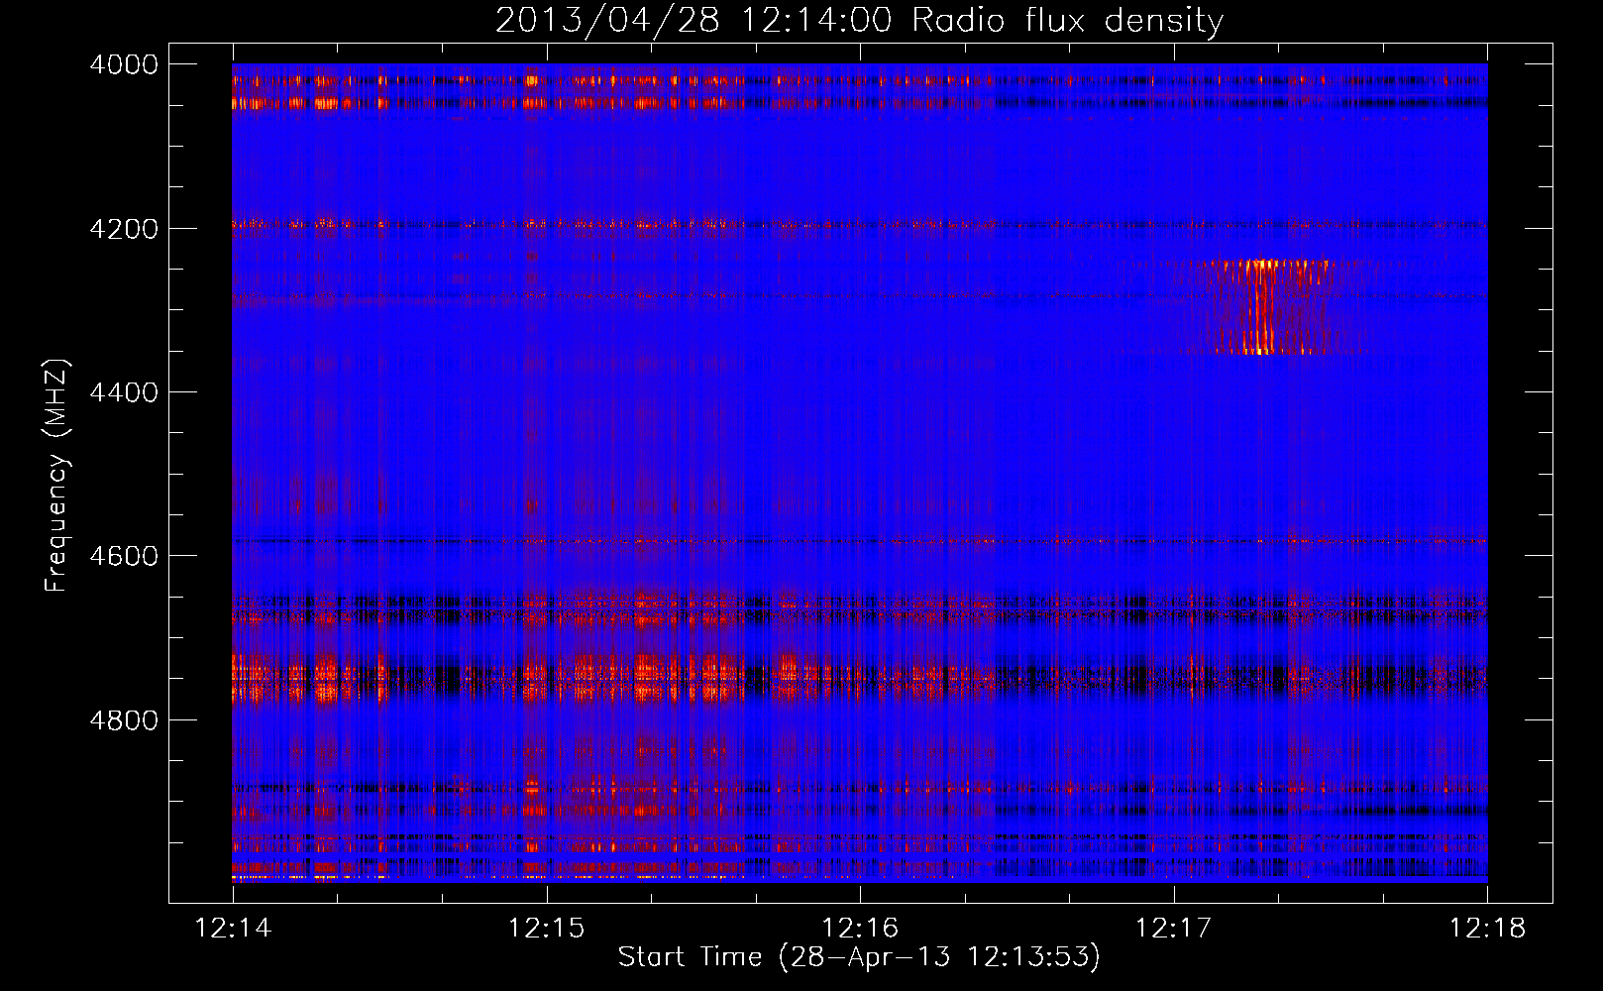Click the 12:17 time axis label
1603x991 pixels.
coord(1173,929)
